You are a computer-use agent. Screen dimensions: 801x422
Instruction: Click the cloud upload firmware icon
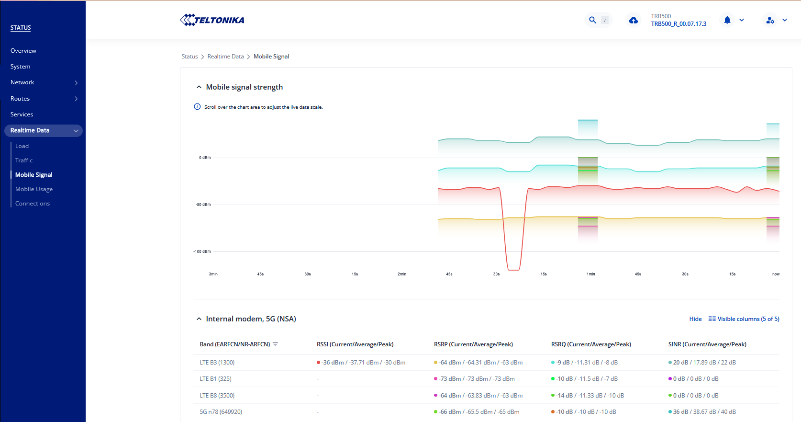(633, 20)
